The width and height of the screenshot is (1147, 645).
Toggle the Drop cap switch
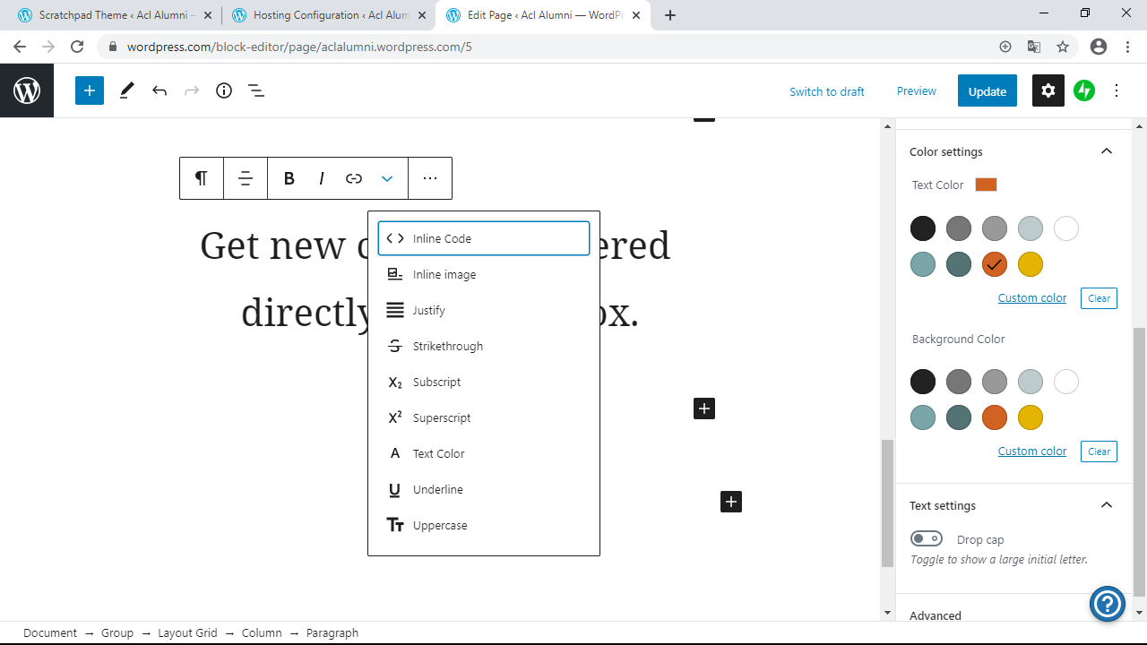(926, 538)
